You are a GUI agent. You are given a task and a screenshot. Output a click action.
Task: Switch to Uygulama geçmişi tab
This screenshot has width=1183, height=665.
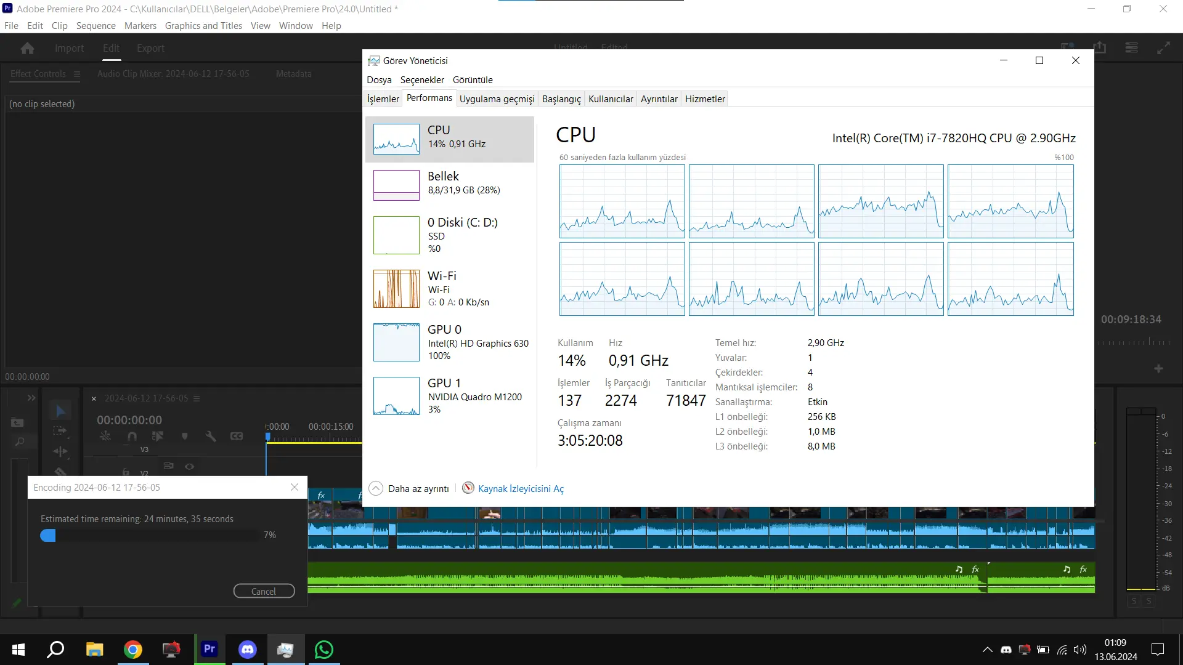pos(497,99)
